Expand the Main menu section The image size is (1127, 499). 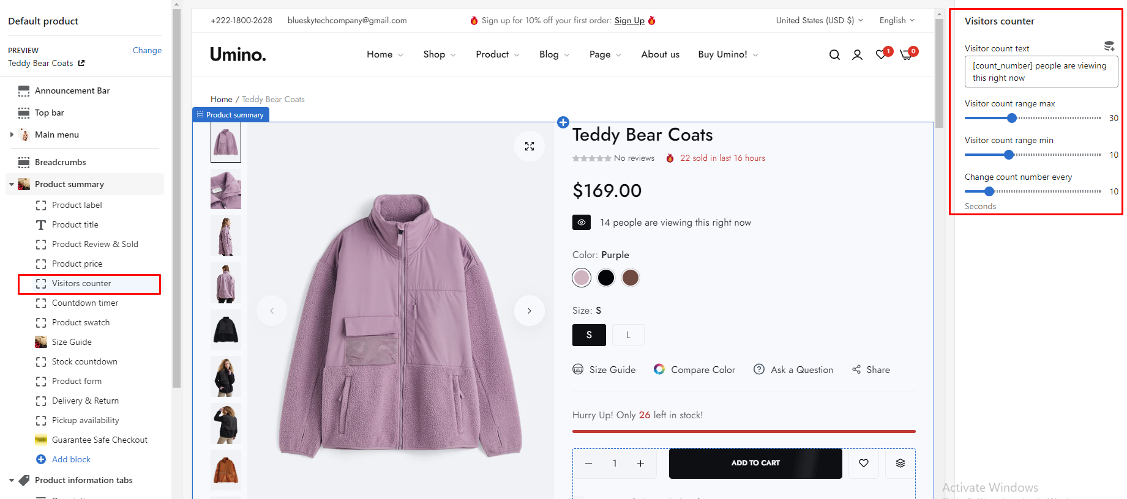click(12, 135)
